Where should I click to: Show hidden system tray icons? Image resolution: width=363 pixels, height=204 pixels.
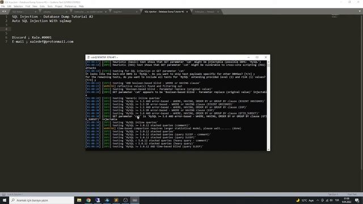(x=318, y=200)
